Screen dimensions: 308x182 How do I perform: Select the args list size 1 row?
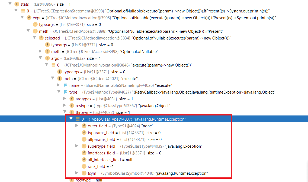(x=76, y=58)
